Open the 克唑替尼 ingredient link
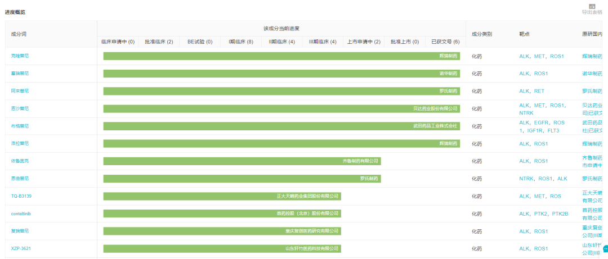The height and width of the screenshot is (259, 608). coord(20,56)
